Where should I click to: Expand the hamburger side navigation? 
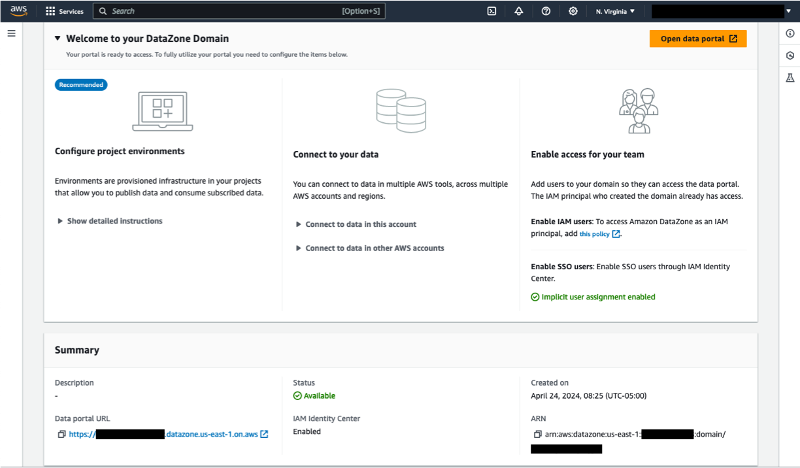click(x=11, y=33)
